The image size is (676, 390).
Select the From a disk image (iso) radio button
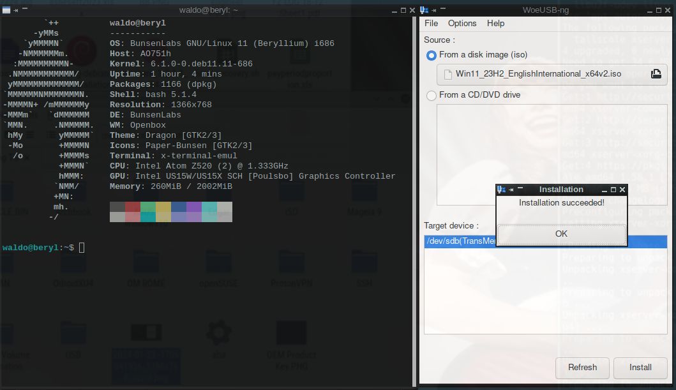432,55
